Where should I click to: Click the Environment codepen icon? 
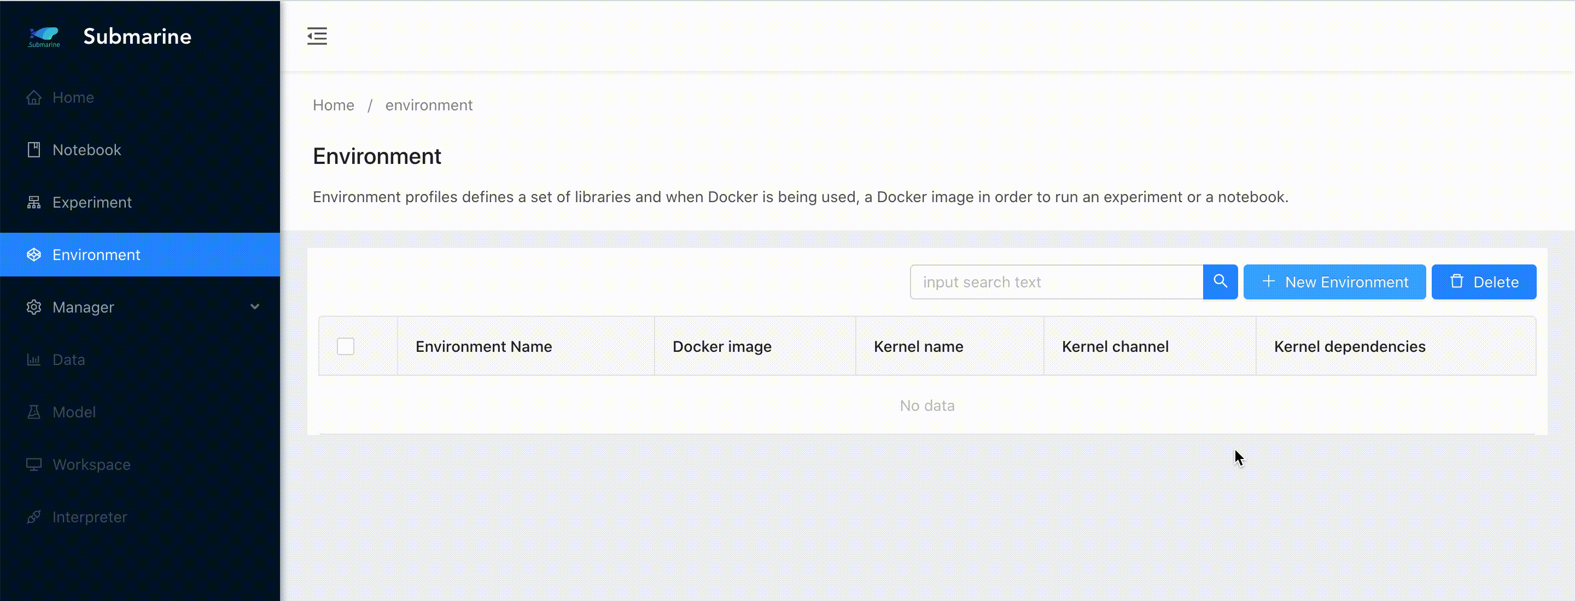pos(34,255)
